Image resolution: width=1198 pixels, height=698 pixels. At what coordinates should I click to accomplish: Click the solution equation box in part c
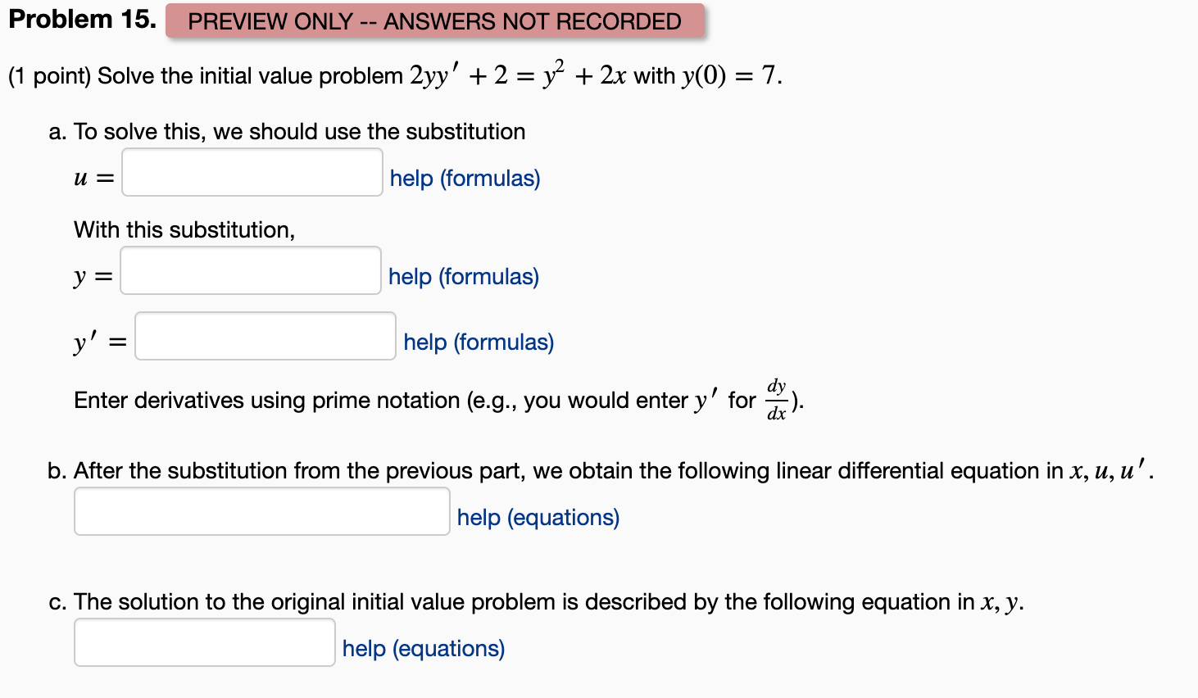(203, 642)
